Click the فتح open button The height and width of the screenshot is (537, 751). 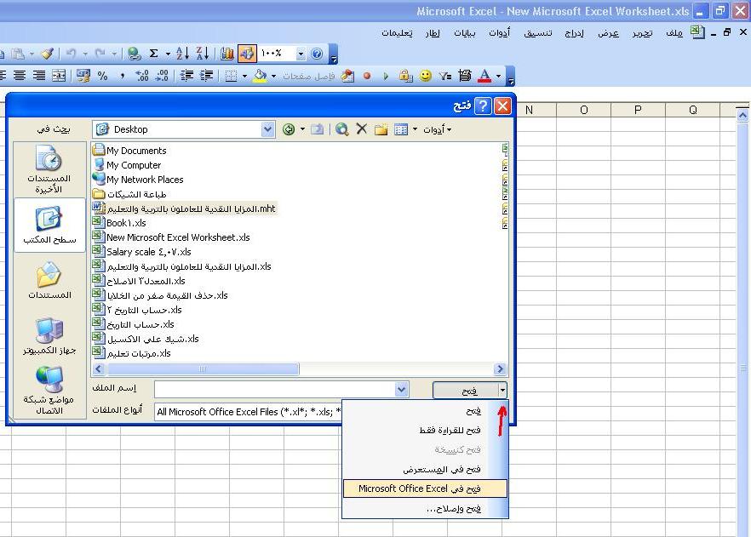pos(466,390)
